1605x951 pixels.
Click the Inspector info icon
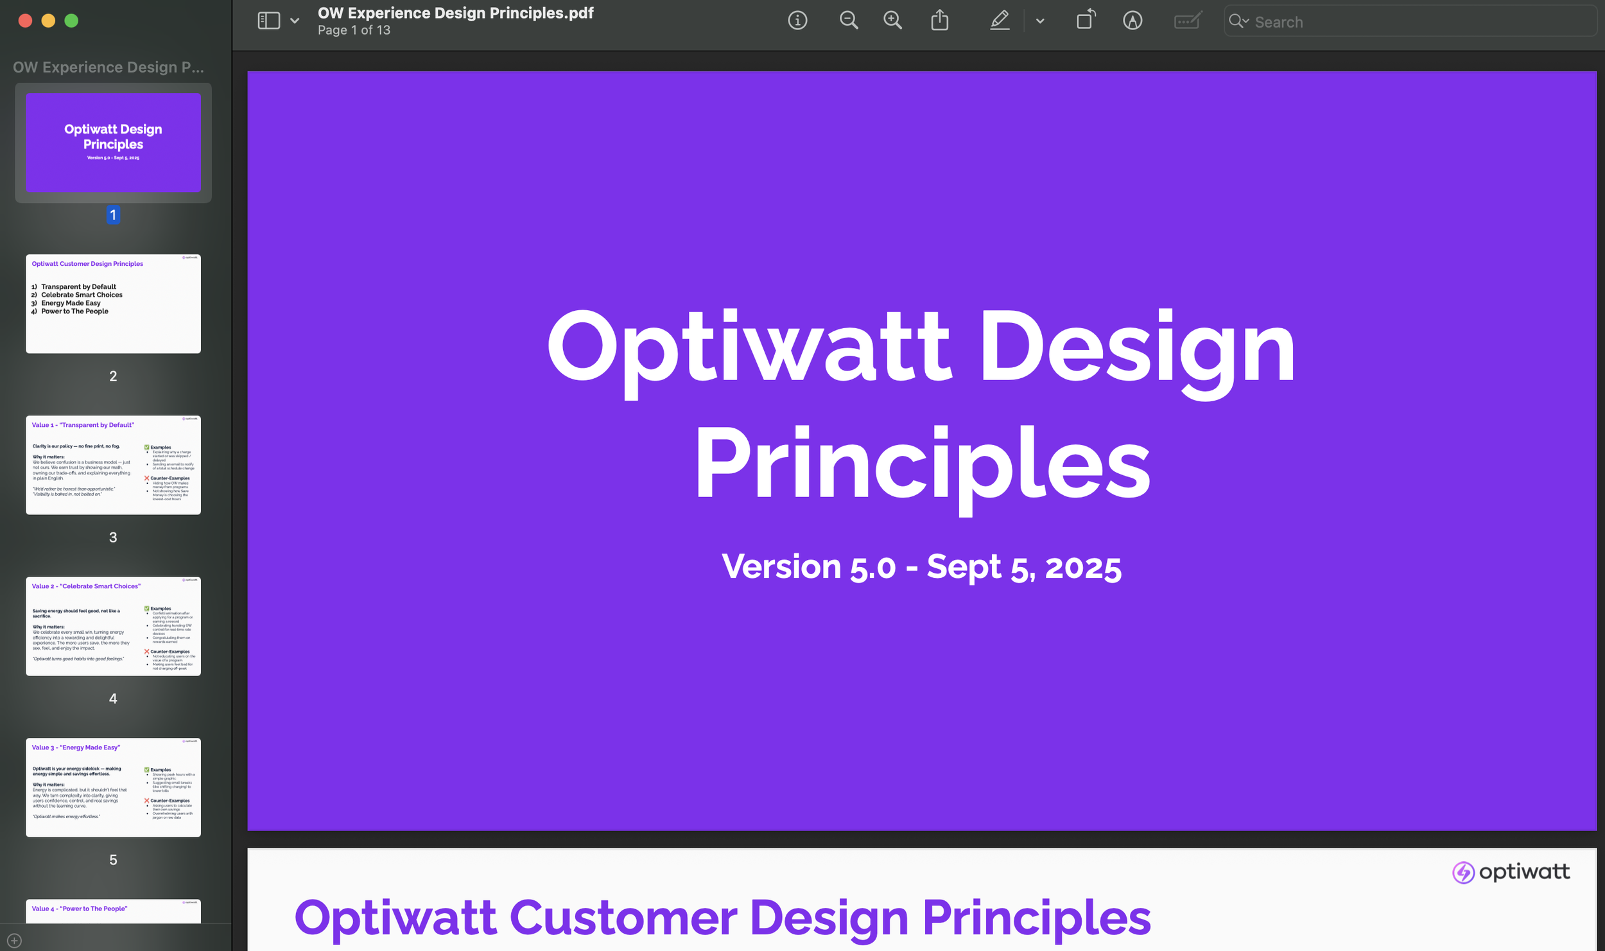(797, 21)
